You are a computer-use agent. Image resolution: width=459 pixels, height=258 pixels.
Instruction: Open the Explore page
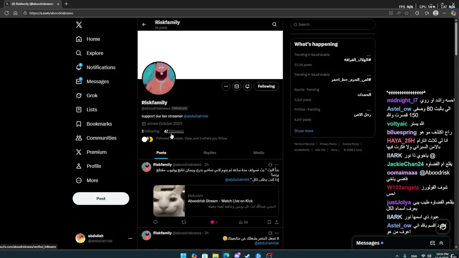click(x=90, y=53)
